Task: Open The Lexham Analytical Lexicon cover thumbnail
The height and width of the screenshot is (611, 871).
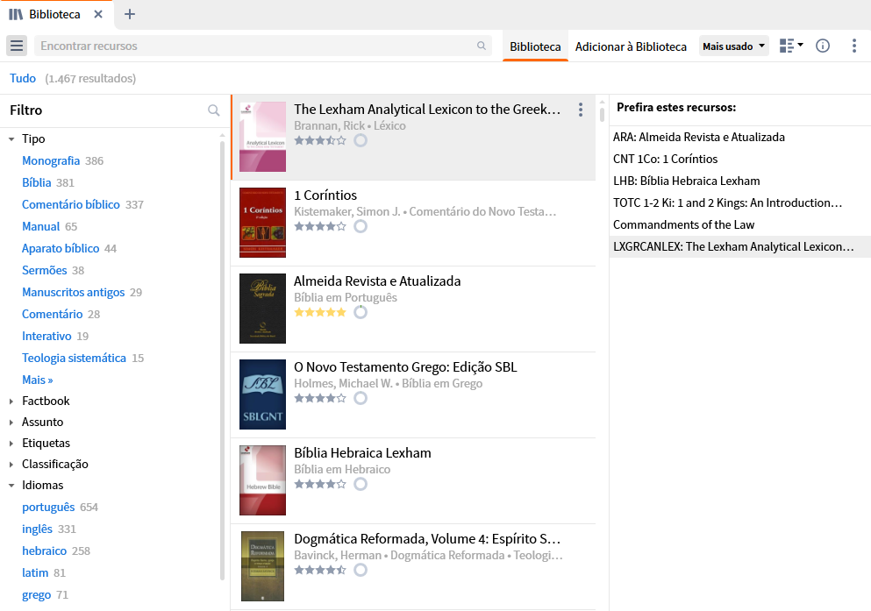Action: click(263, 137)
